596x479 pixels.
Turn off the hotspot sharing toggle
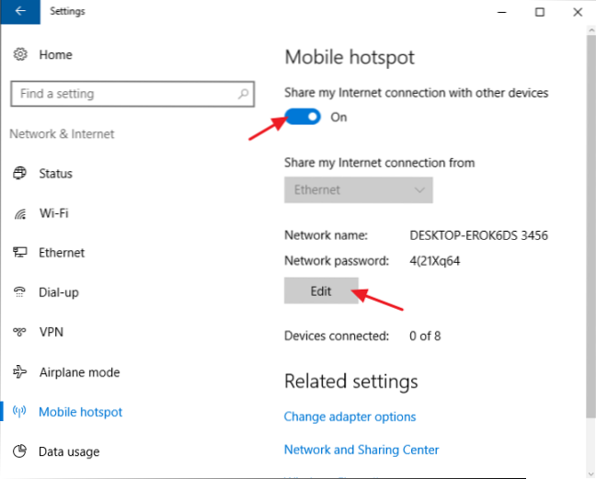[x=303, y=117]
